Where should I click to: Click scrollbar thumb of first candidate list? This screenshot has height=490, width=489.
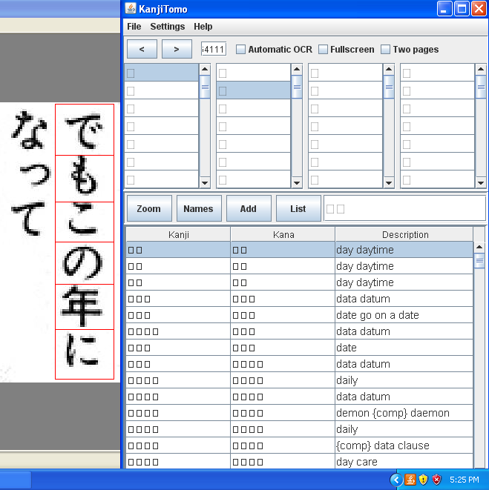point(205,87)
